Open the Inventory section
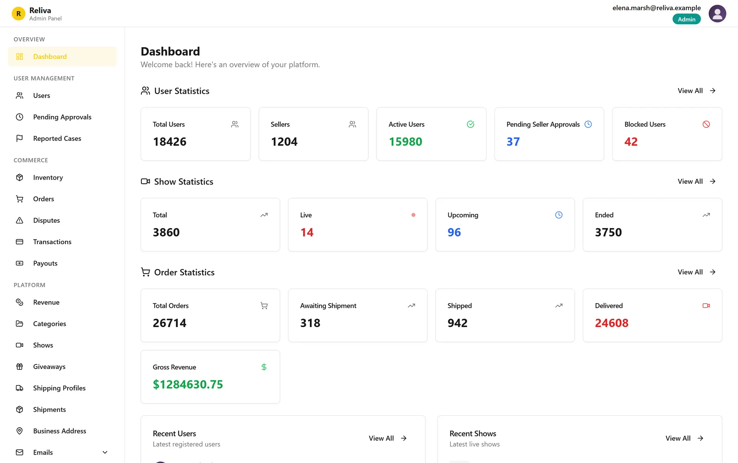Image resolution: width=738 pixels, height=463 pixels. 62,177
